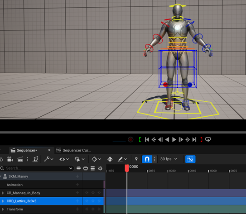246x214 pixels.
Task: Click the render movie clapperboard icon
Action: (x=20, y=159)
